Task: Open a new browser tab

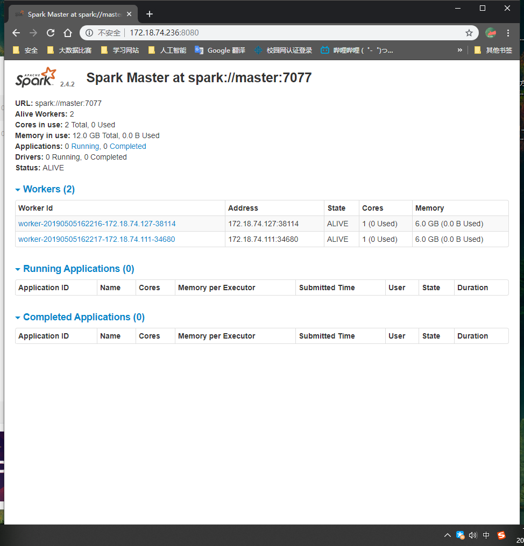Action: [150, 14]
